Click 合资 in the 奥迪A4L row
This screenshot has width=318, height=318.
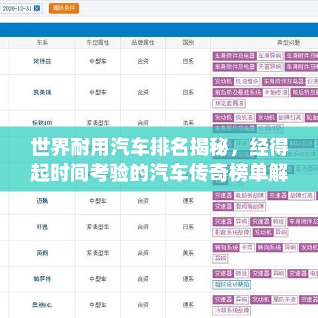point(143,305)
